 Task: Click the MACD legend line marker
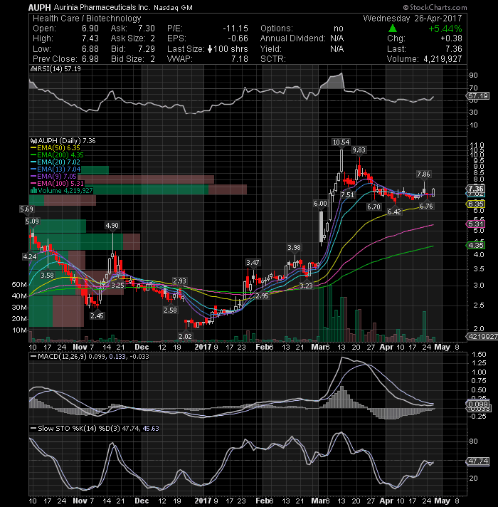click(33, 356)
